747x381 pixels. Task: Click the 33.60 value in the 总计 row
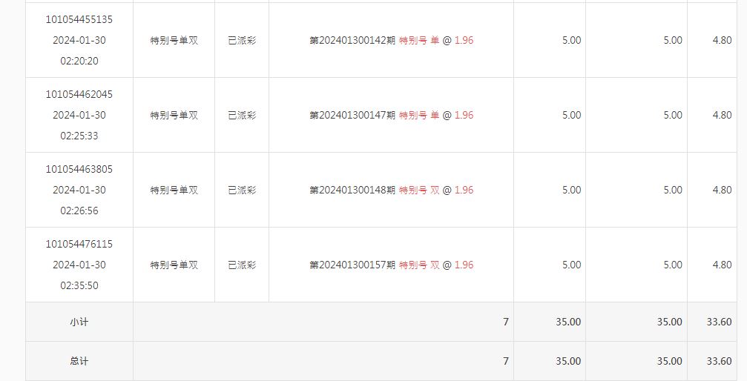coord(719,361)
